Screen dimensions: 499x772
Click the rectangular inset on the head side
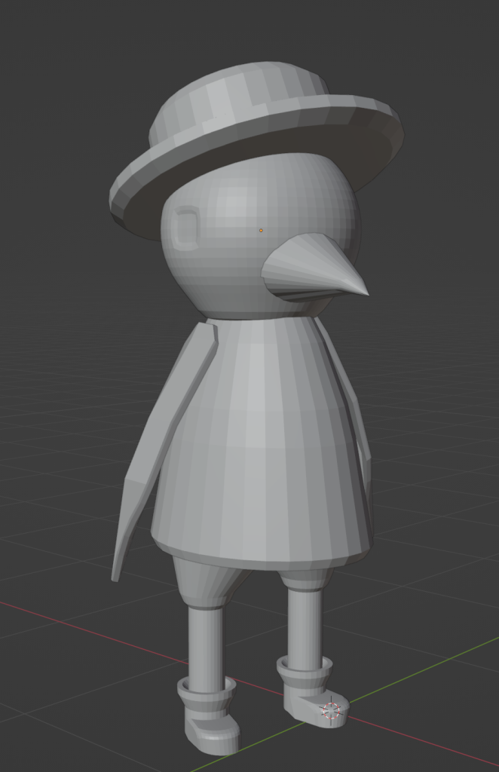pyautogui.click(x=185, y=226)
